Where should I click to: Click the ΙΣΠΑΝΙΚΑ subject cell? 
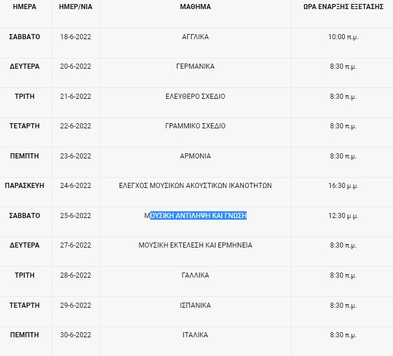[195, 305]
